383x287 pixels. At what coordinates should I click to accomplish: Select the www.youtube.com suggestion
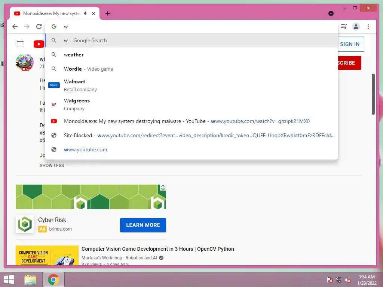[192, 149]
